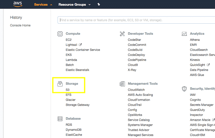
Task: Open Athena
Action: point(195,40)
